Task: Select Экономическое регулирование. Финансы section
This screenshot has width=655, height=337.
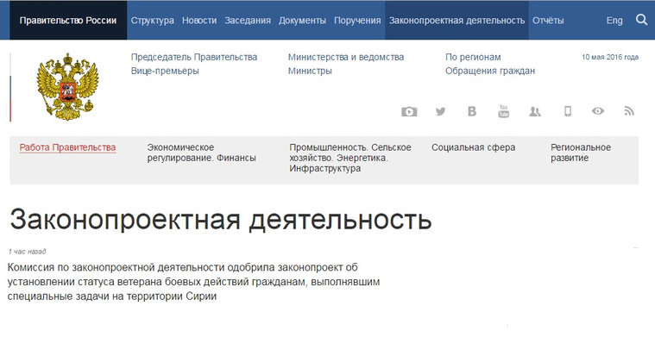Action: (201, 153)
